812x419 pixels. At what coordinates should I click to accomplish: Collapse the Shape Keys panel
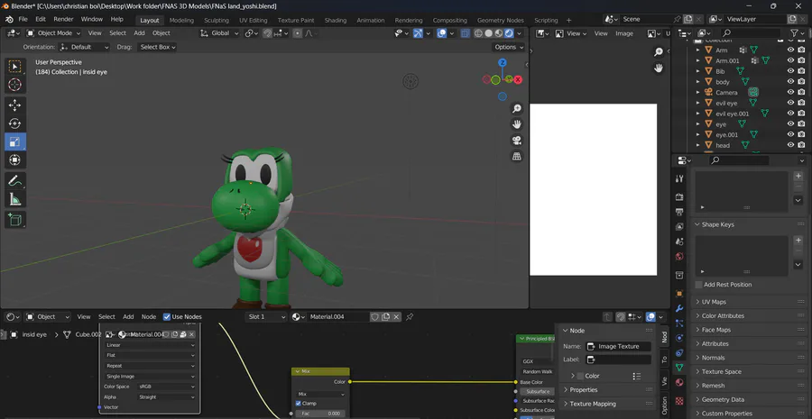717,224
